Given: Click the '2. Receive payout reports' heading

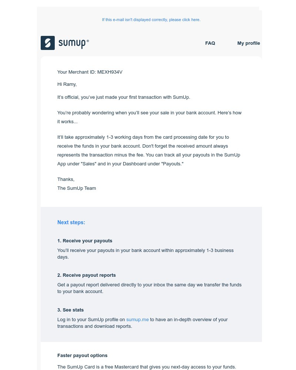Looking at the screenshot, I should 87,275.
